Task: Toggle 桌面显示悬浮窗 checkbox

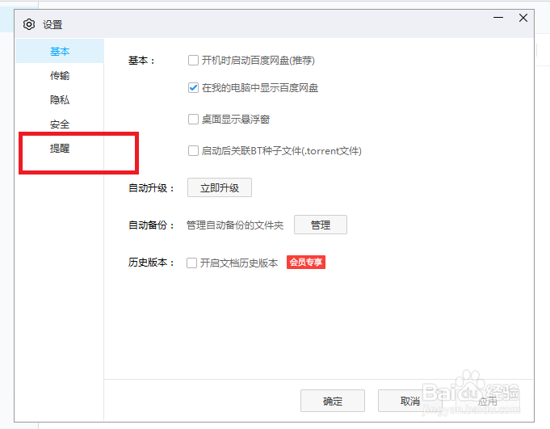Action: 193,120
